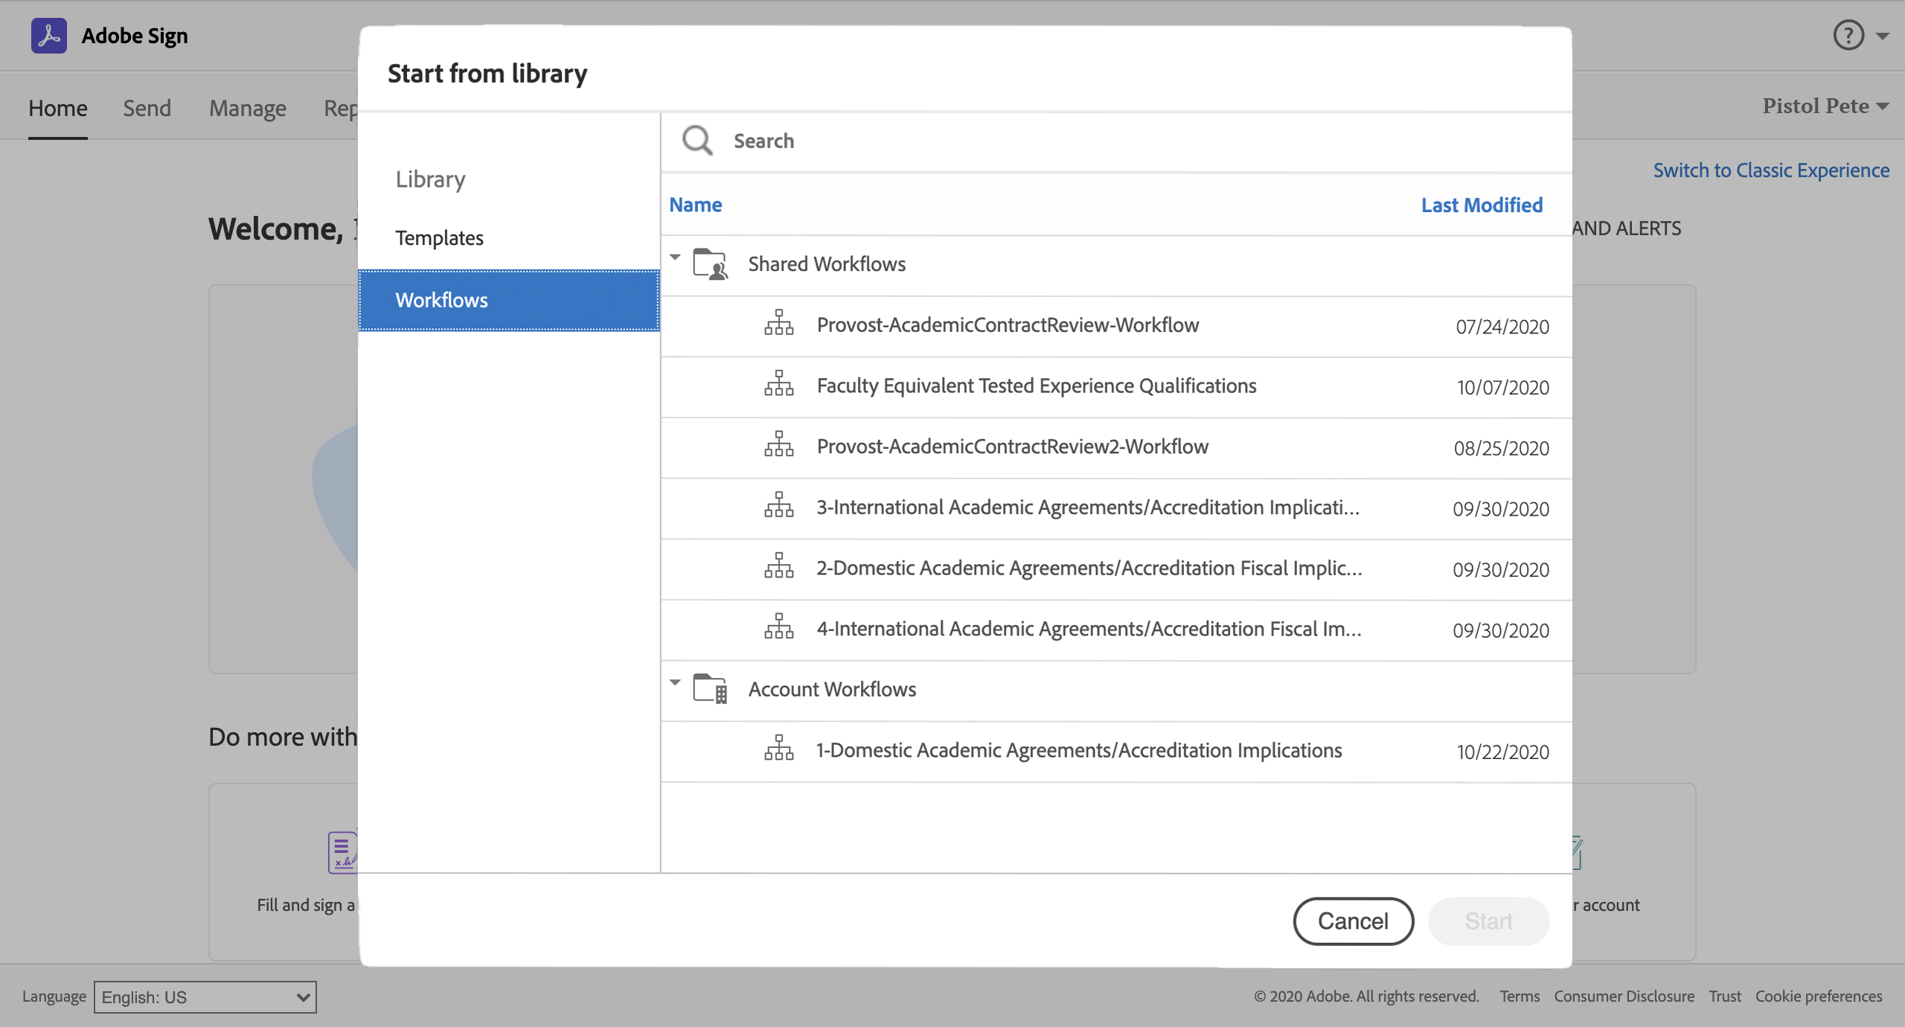Click the 08/25/2020 date cell
Screen dimensions: 1905x1027
(1501, 448)
